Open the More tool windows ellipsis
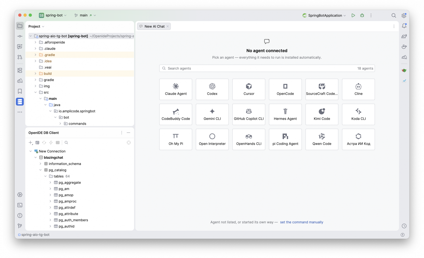The height and width of the screenshot is (258, 424). pyautogui.click(x=20, y=112)
